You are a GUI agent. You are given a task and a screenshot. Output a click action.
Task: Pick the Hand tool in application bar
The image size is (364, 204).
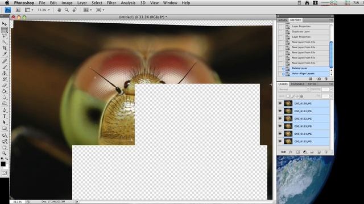59,10
